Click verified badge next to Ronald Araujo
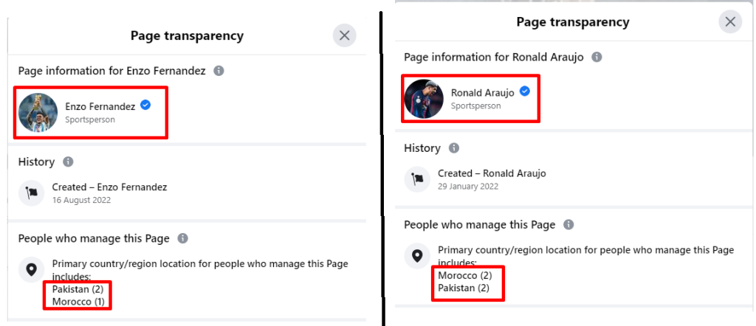This screenshot has height=326, width=756. point(525,91)
